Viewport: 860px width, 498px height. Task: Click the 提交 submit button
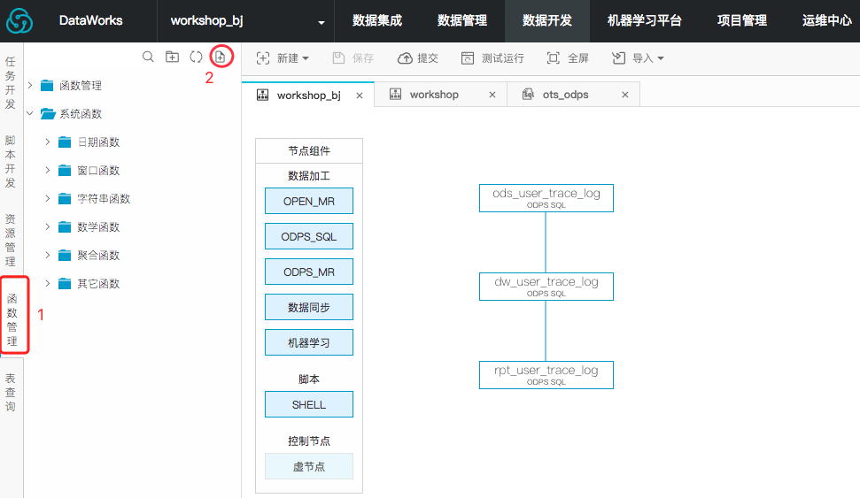coord(418,58)
